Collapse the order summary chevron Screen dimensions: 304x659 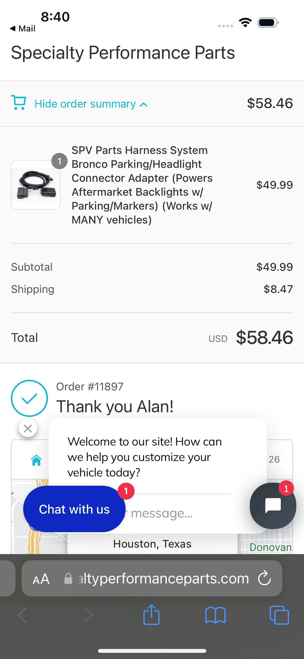[x=144, y=104]
